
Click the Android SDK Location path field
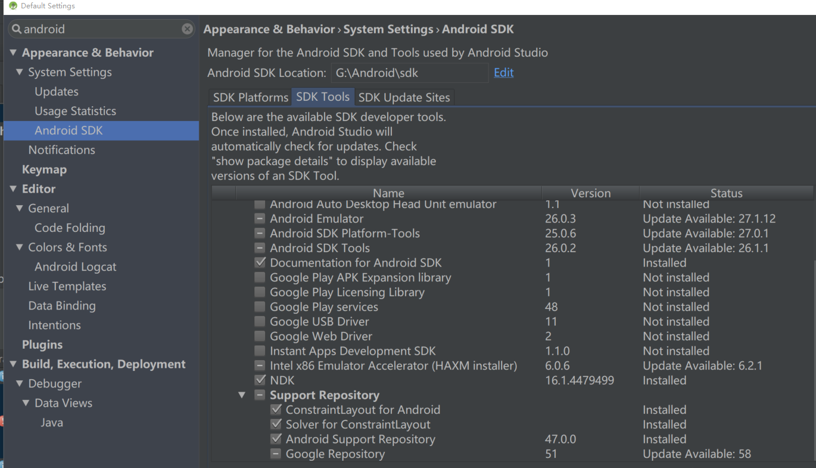click(409, 73)
